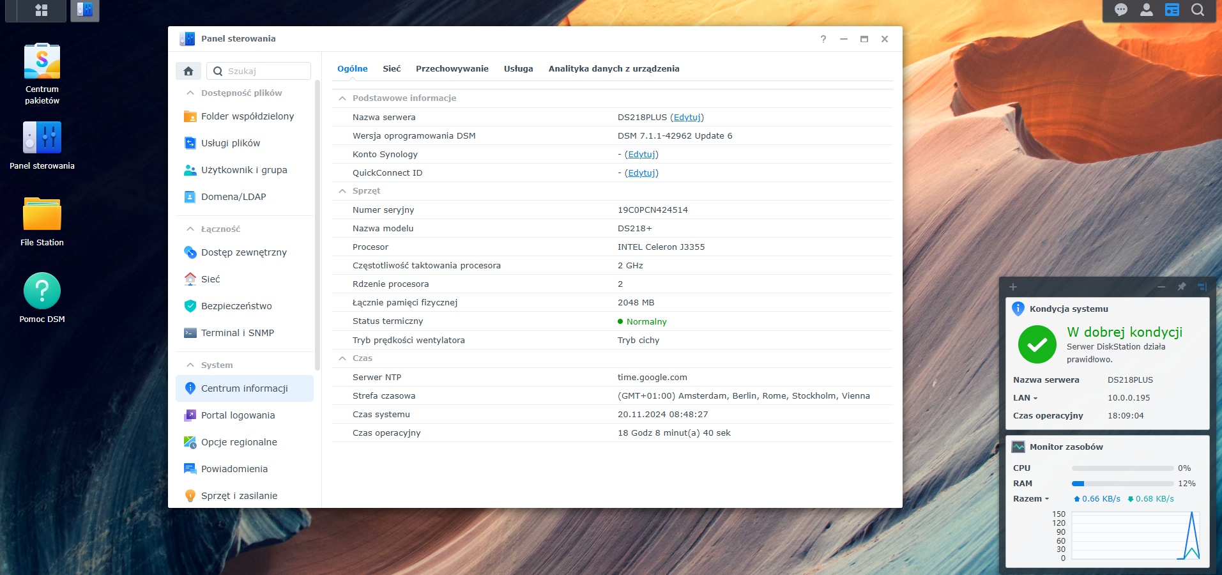Image resolution: width=1222 pixels, height=575 pixels.
Task: Switch to the Sieć tab
Action: coord(392,68)
